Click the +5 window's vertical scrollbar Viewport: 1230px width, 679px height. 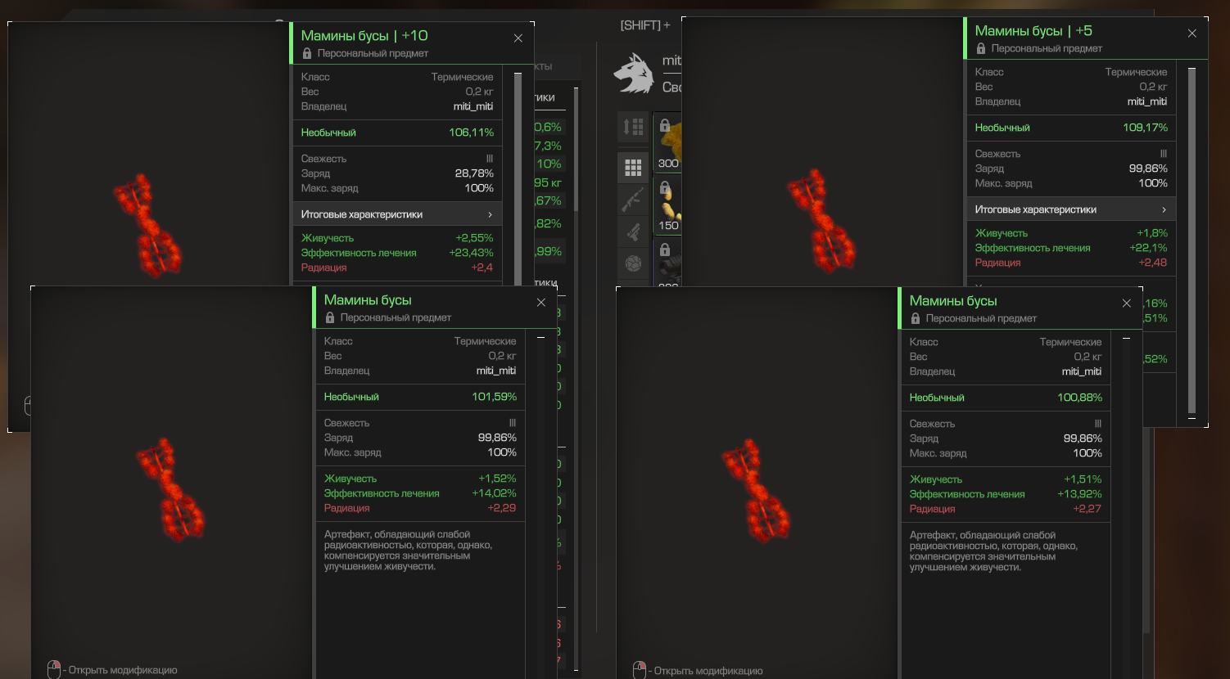tap(1192, 241)
